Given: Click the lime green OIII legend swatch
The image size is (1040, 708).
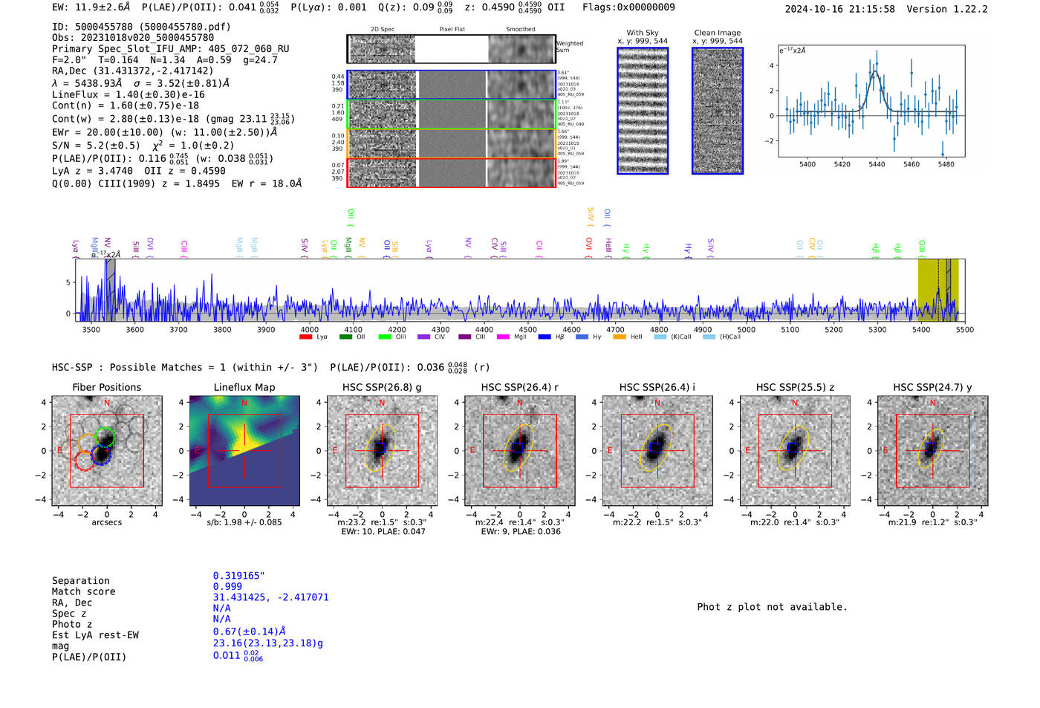Looking at the screenshot, I should point(385,337).
